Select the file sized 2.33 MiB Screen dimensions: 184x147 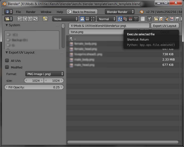click(x=123, y=59)
